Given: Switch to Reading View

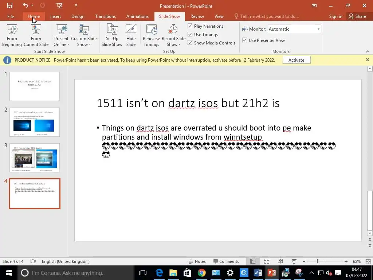Looking at the screenshot, I should coord(280,261).
